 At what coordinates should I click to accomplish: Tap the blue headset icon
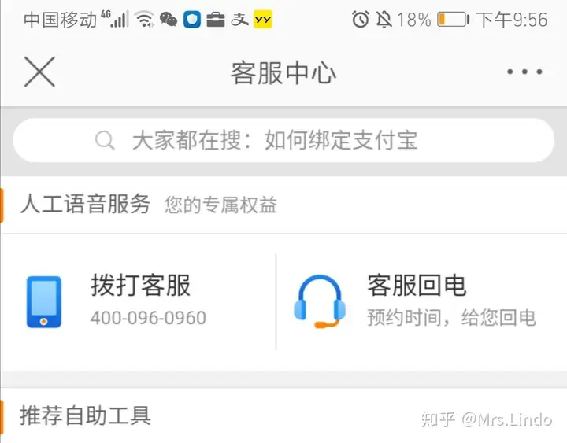(x=319, y=301)
